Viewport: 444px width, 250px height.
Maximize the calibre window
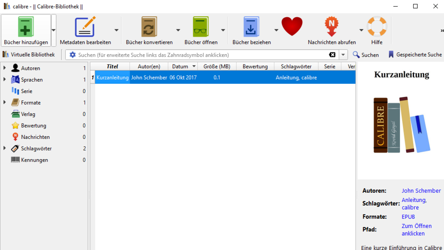(415, 6)
